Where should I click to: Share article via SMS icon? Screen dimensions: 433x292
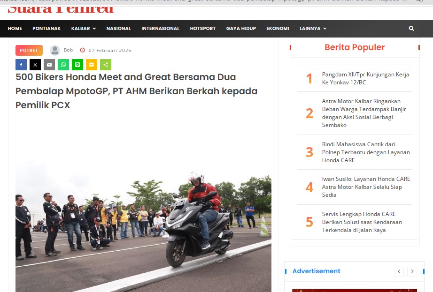(x=92, y=65)
